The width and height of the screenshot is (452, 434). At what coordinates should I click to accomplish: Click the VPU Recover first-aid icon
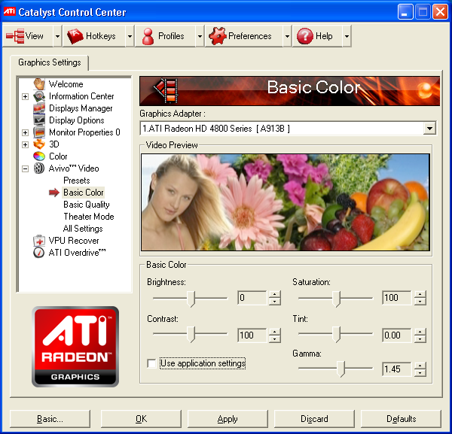[x=39, y=241]
